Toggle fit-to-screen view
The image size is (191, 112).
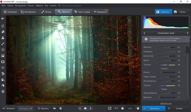[x=110, y=108]
